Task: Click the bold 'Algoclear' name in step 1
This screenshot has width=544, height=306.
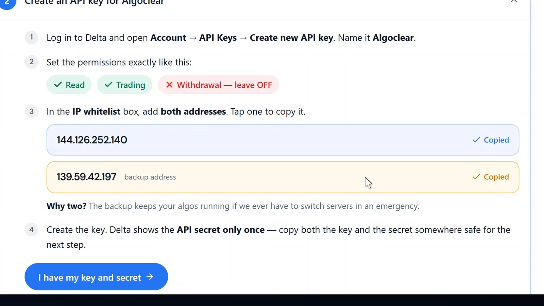Action: pyautogui.click(x=393, y=38)
